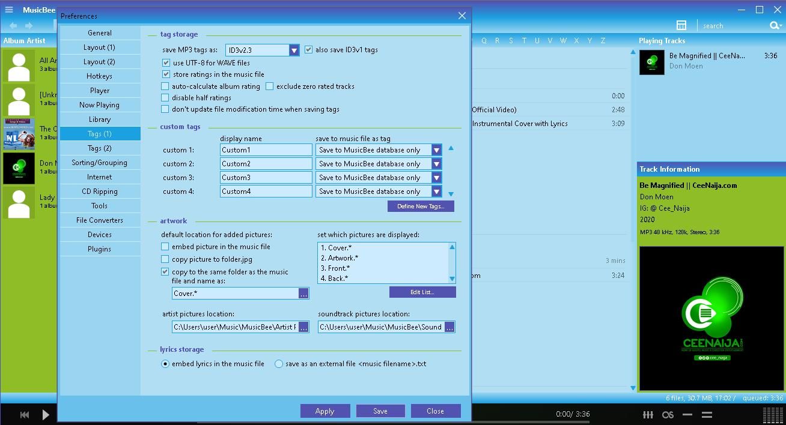Open the equalizer icon in the player bar

[648, 414]
